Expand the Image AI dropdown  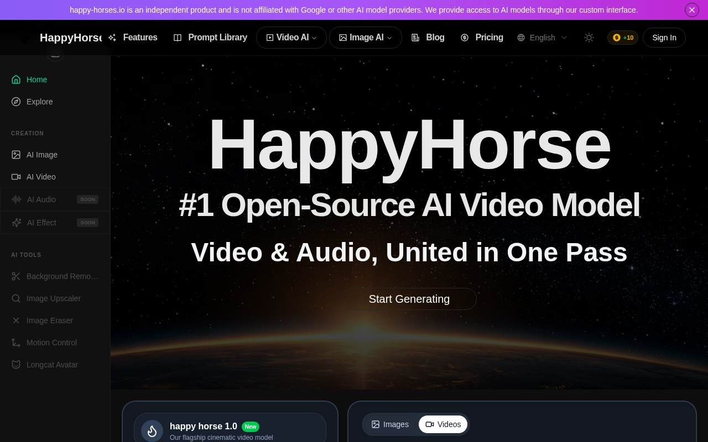[366, 38]
